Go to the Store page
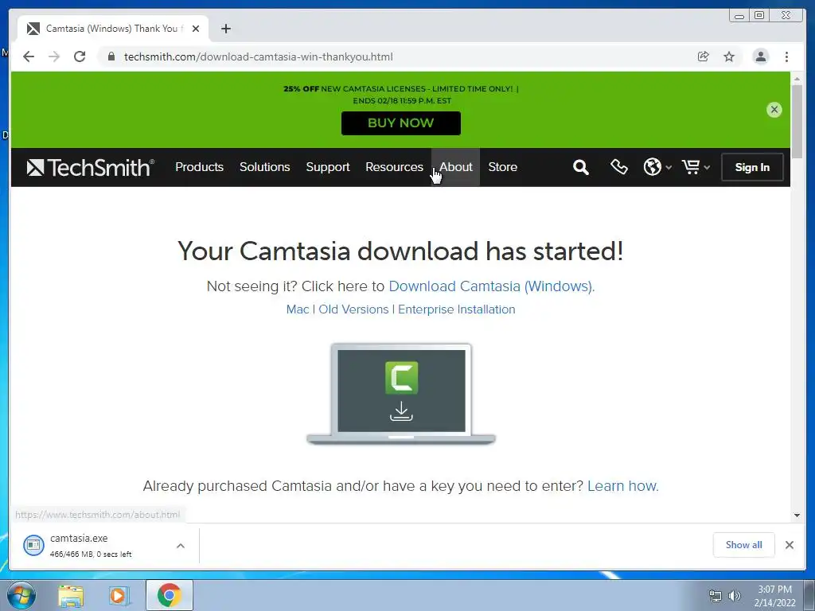This screenshot has height=611, width=815. point(503,167)
